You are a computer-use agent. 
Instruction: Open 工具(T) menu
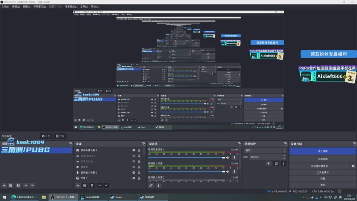coord(84,7)
